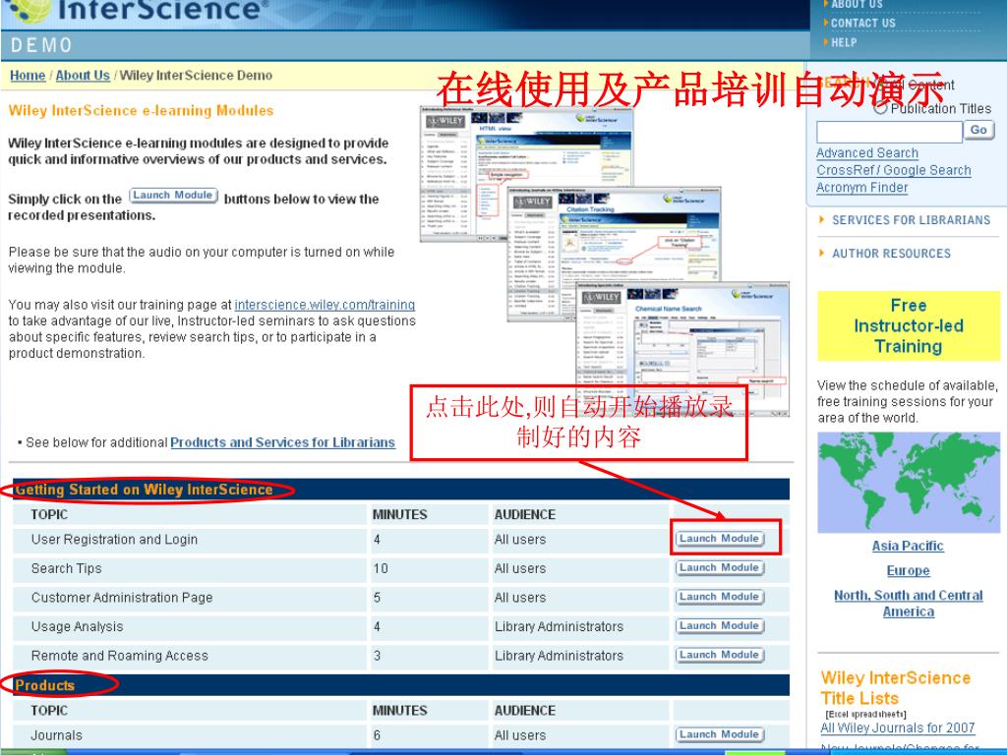Visit interscience.wiley.com/training link
This screenshot has width=1007, height=755.
[x=325, y=305]
